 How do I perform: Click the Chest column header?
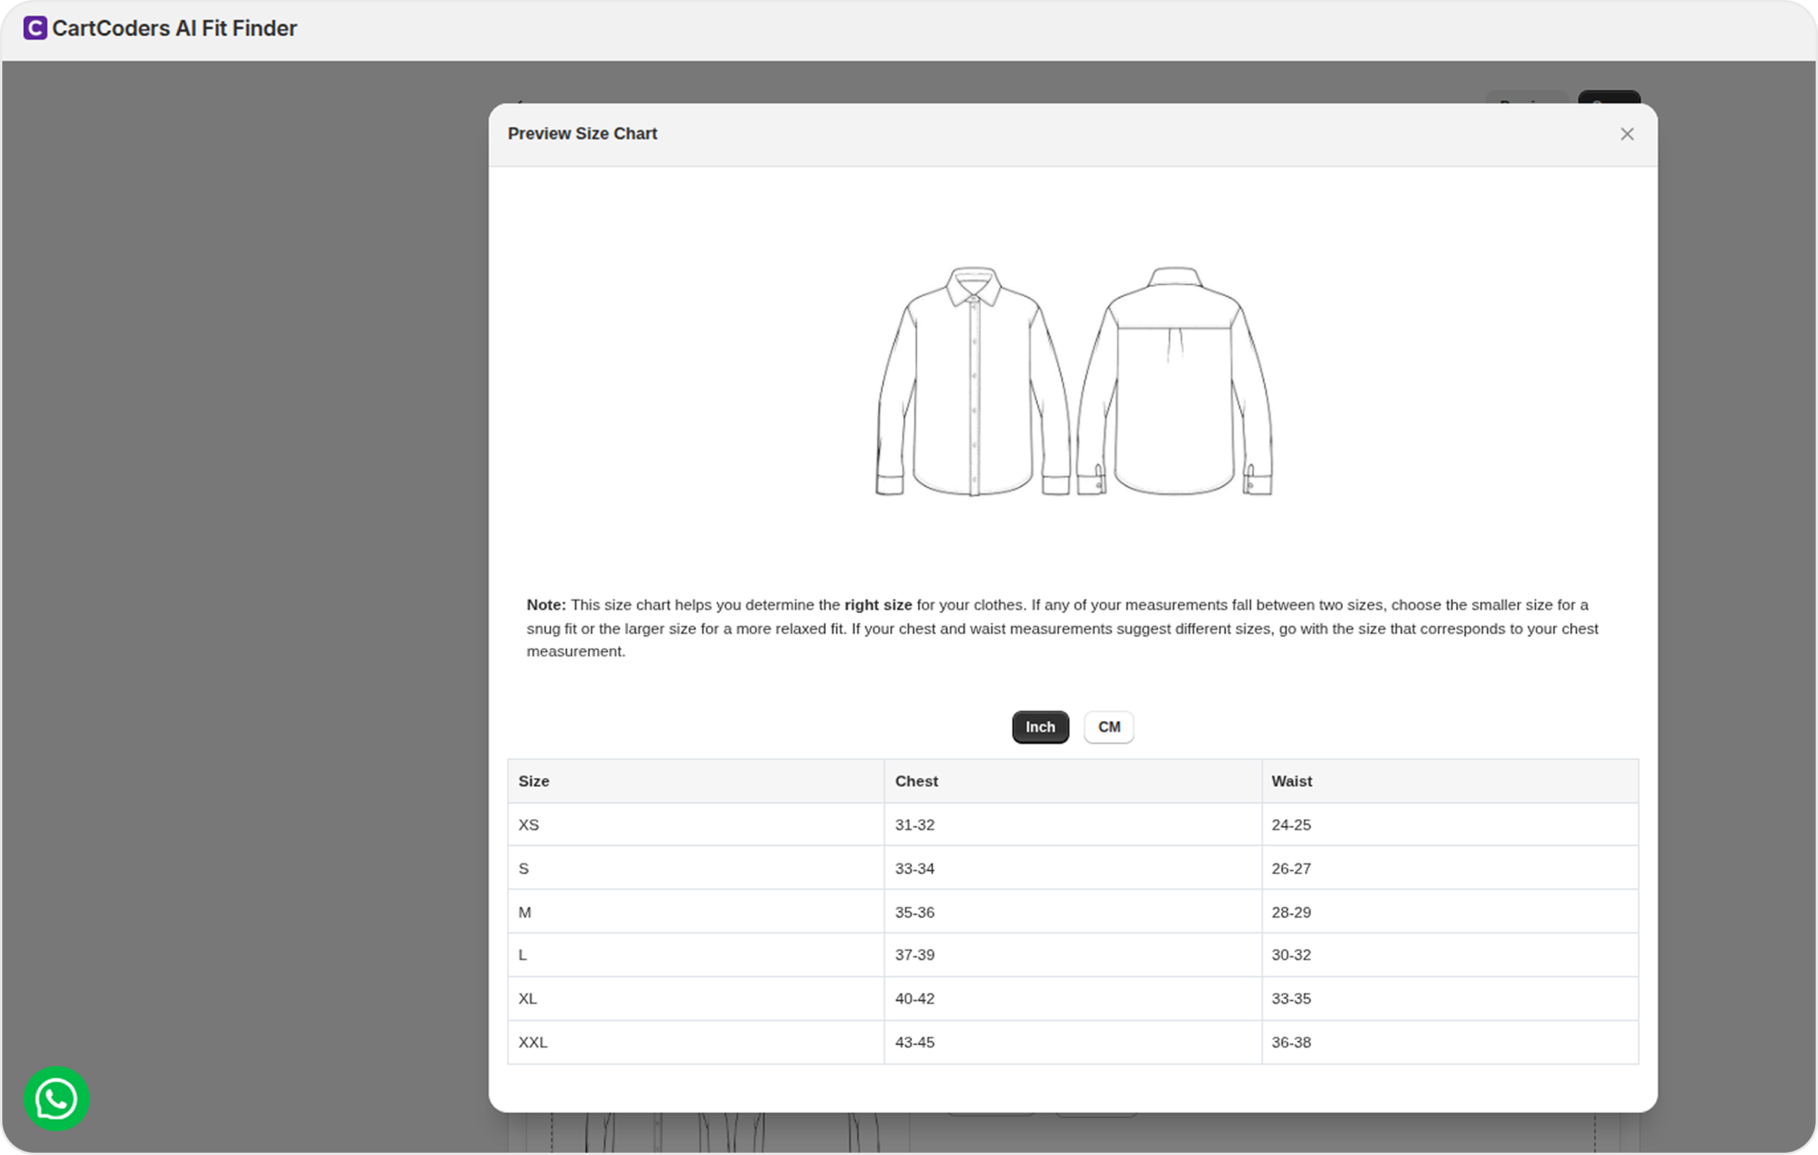pyautogui.click(x=916, y=781)
